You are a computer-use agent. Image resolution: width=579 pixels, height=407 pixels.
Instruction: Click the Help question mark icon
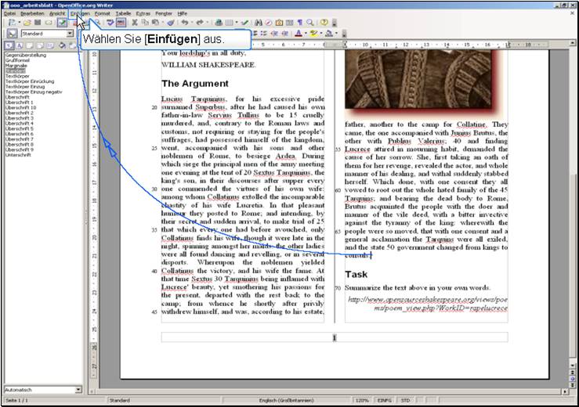324,23
